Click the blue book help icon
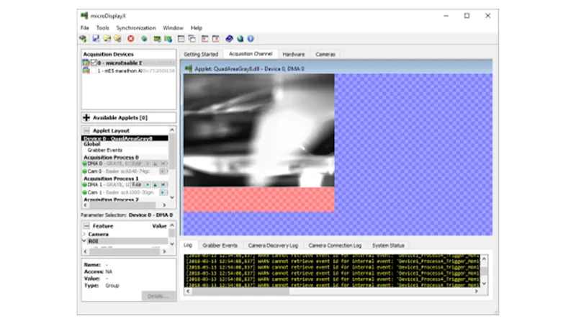 [229, 39]
